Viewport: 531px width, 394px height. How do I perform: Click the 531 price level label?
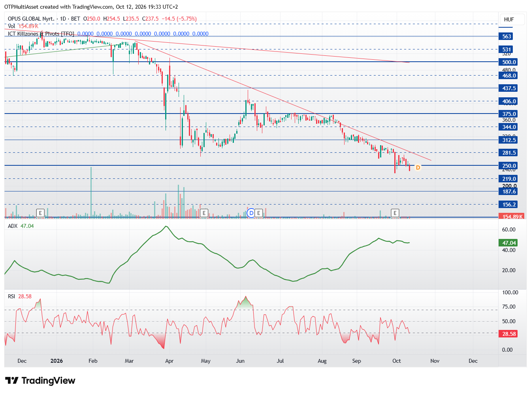coord(507,49)
